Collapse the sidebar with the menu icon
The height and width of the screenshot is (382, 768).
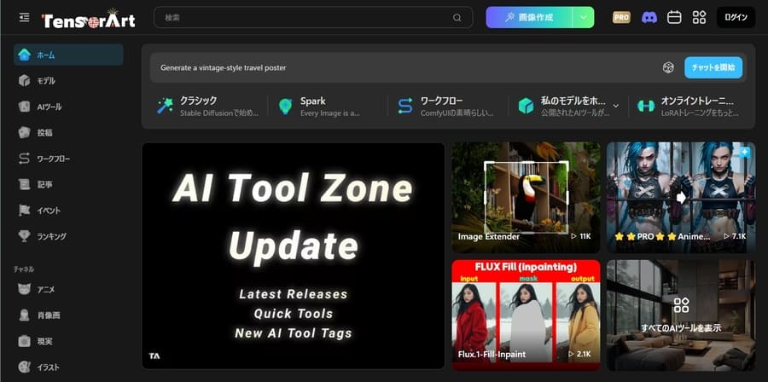(x=24, y=18)
